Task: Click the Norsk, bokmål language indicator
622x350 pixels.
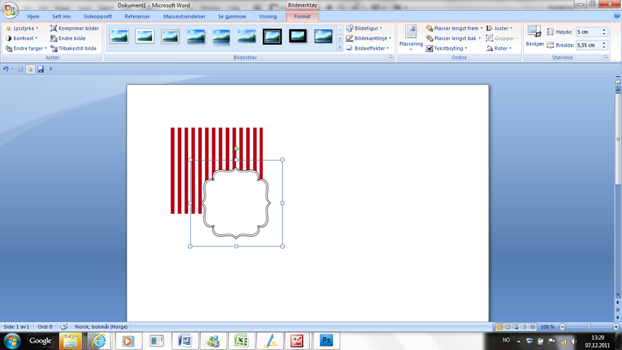Action: pyautogui.click(x=100, y=327)
